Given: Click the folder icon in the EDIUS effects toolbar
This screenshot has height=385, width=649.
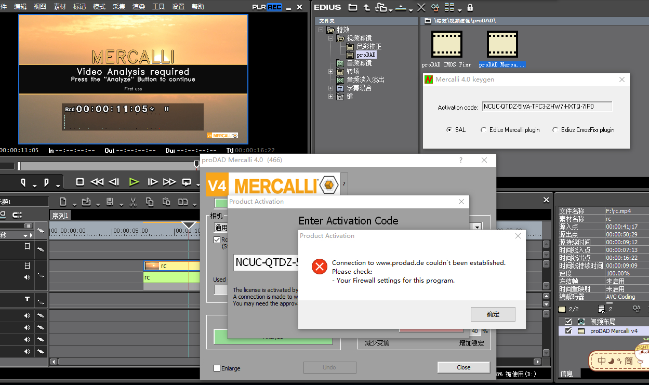Looking at the screenshot, I should tap(353, 7).
